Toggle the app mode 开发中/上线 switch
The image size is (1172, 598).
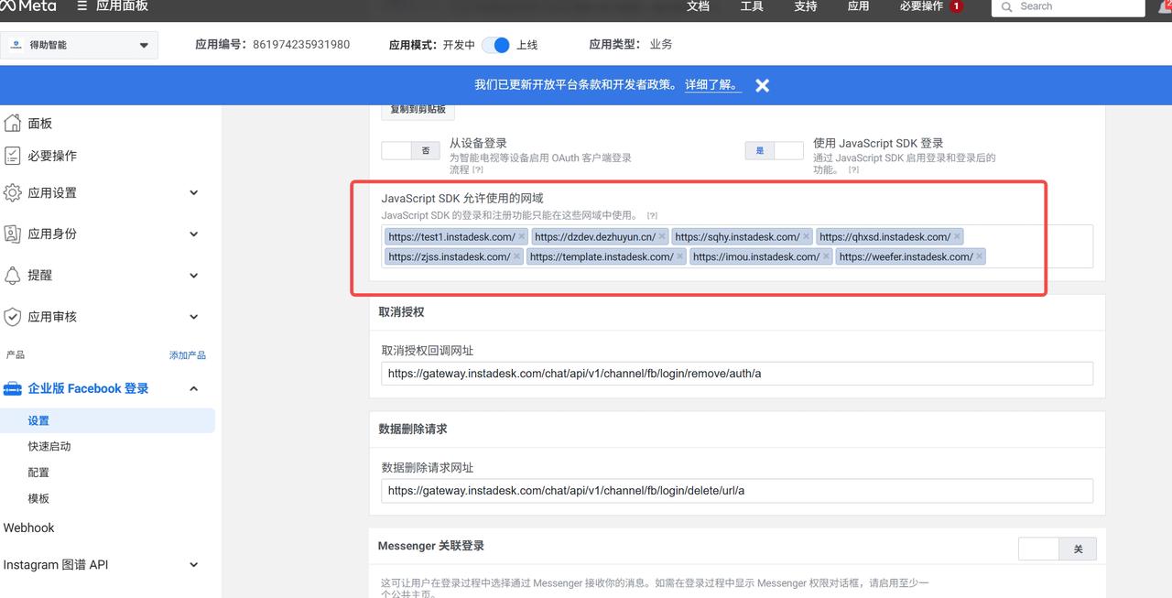pyautogui.click(x=495, y=45)
